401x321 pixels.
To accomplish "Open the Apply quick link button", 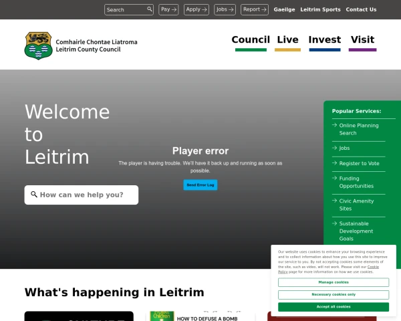I will pos(196,9).
